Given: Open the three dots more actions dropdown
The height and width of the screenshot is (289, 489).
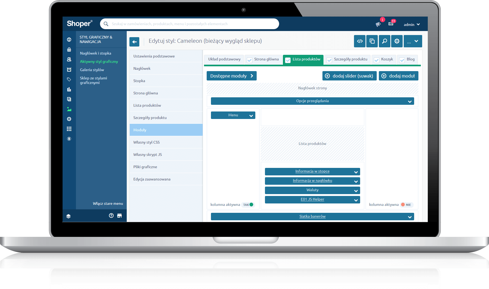Looking at the screenshot, I should [x=413, y=41].
